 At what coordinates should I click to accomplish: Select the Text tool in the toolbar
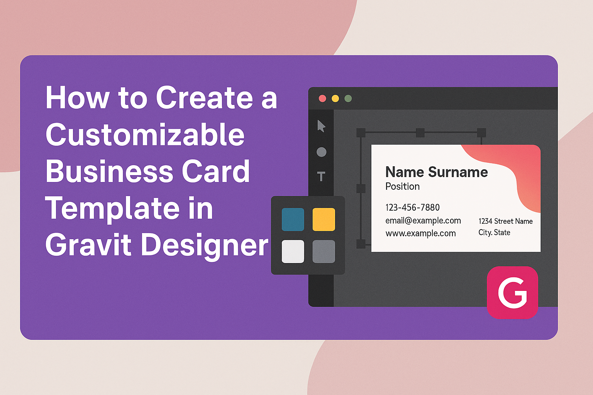321,176
